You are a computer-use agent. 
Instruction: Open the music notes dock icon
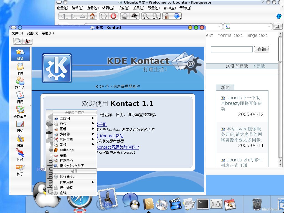click(162, 204)
